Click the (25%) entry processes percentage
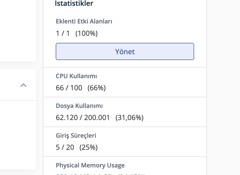Viewport: 240px width, 175px height. click(88, 148)
